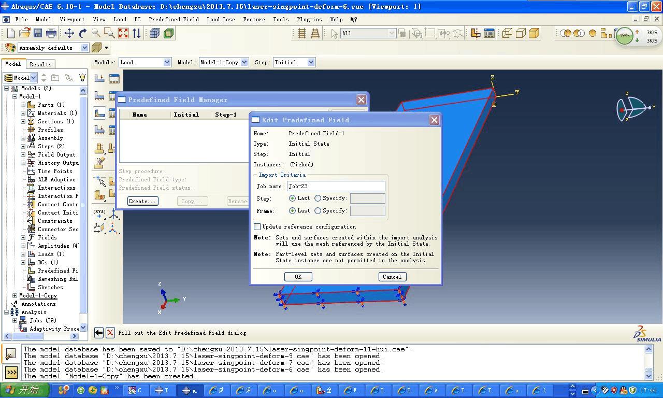Click the Create Boundary Condition tool icon

click(x=99, y=96)
